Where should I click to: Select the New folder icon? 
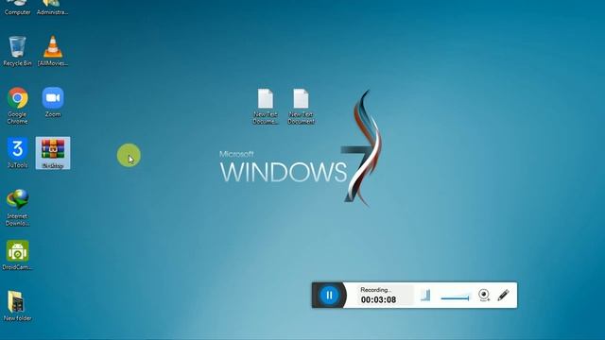pyautogui.click(x=17, y=306)
